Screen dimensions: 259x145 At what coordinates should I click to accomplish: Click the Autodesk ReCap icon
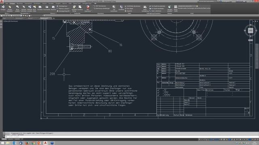point(74,8)
